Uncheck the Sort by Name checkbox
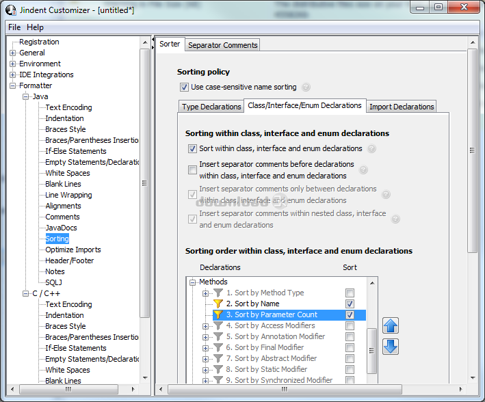 350,304
